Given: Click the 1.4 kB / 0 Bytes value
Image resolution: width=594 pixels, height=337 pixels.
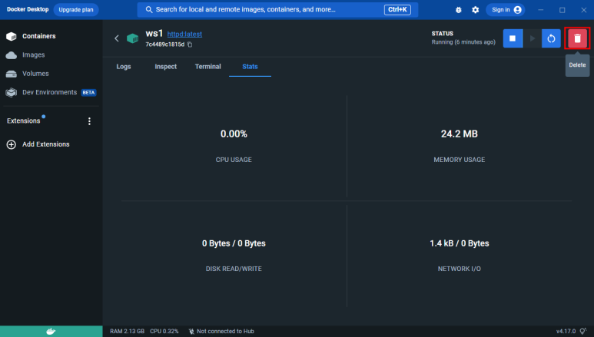Looking at the screenshot, I should [459, 243].
